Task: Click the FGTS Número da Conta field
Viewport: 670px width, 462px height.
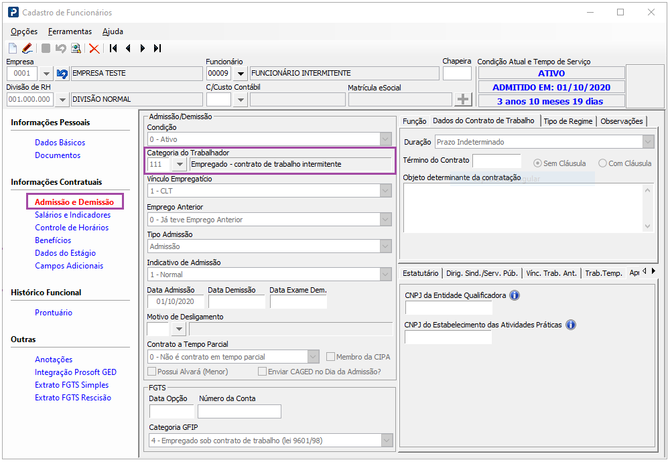Action: point(239,411)
